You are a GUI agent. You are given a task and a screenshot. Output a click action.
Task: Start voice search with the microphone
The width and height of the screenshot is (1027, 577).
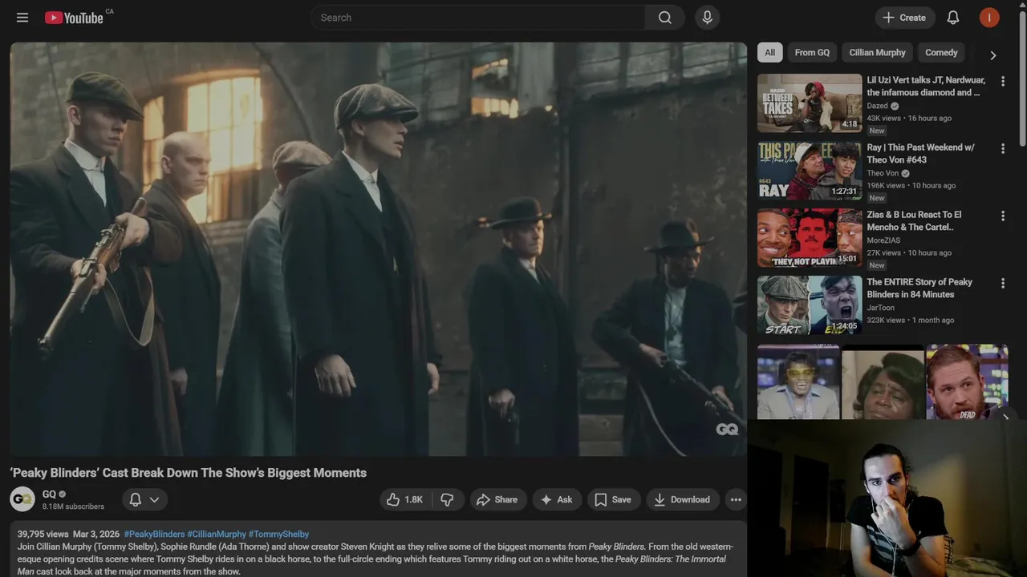(x=707, y=18)
